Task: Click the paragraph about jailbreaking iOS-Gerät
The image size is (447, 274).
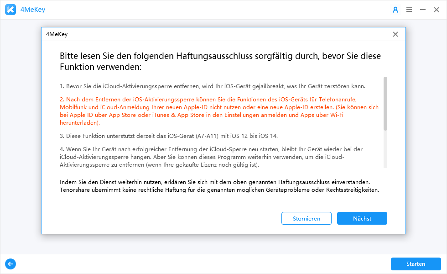Action: (213, 86)
